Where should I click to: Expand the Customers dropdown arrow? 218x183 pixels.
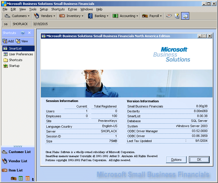(29, 16)
